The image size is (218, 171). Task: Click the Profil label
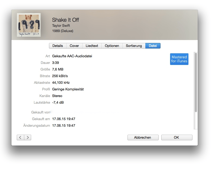[46, 89]
